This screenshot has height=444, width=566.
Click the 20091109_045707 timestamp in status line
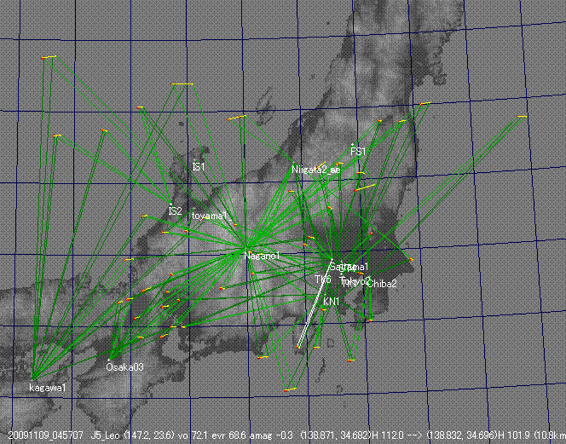point(46,435)
